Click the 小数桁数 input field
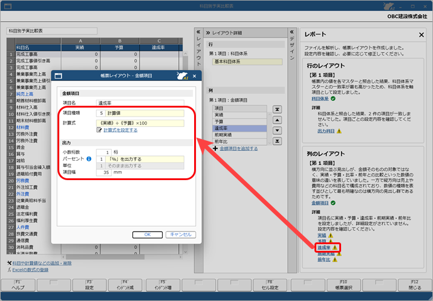Image resolution: width=433 pixels, height=301 pixels. [x=104, y=152]
